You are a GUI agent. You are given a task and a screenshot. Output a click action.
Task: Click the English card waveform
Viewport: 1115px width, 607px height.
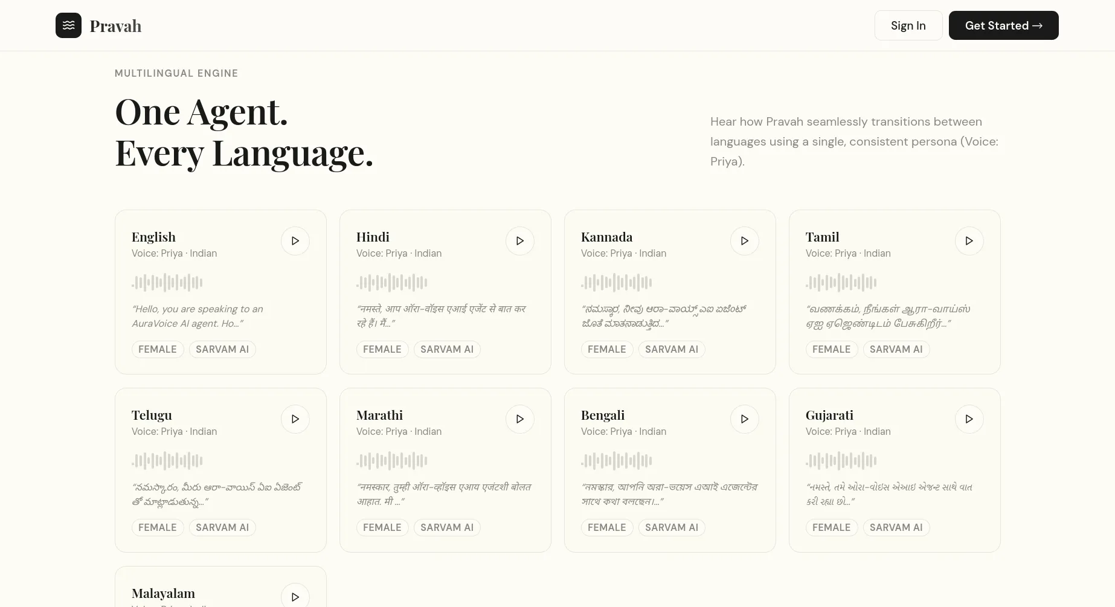167,282
